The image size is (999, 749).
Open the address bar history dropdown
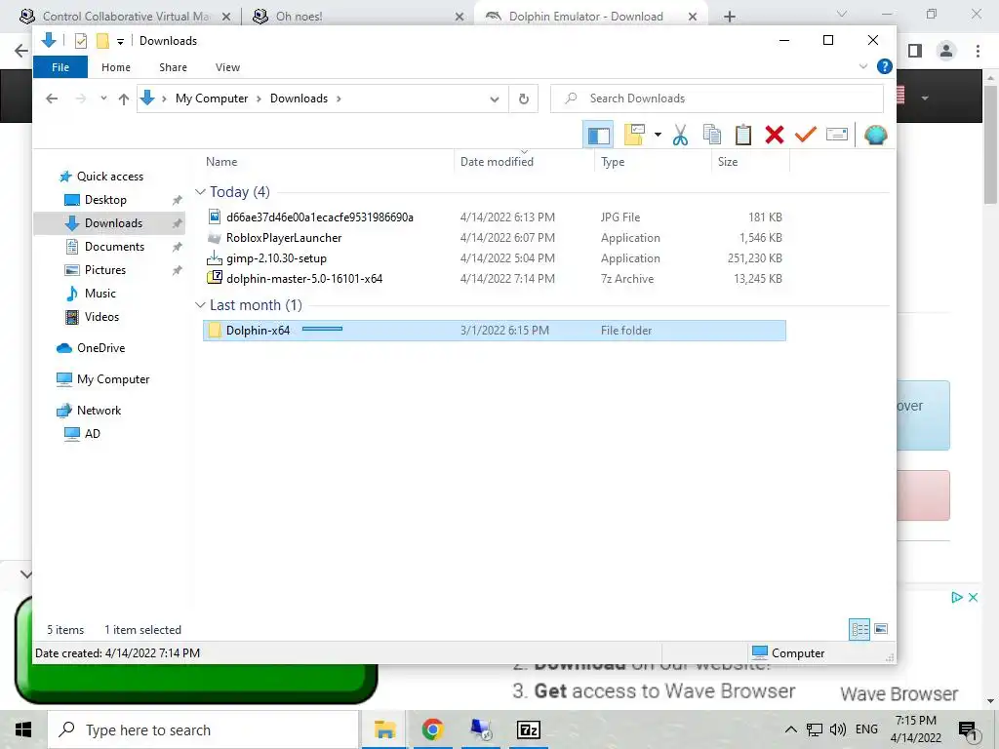pos(495,99)
